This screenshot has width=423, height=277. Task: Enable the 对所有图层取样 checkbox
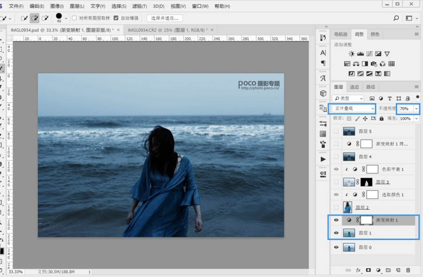click(74, 18)
